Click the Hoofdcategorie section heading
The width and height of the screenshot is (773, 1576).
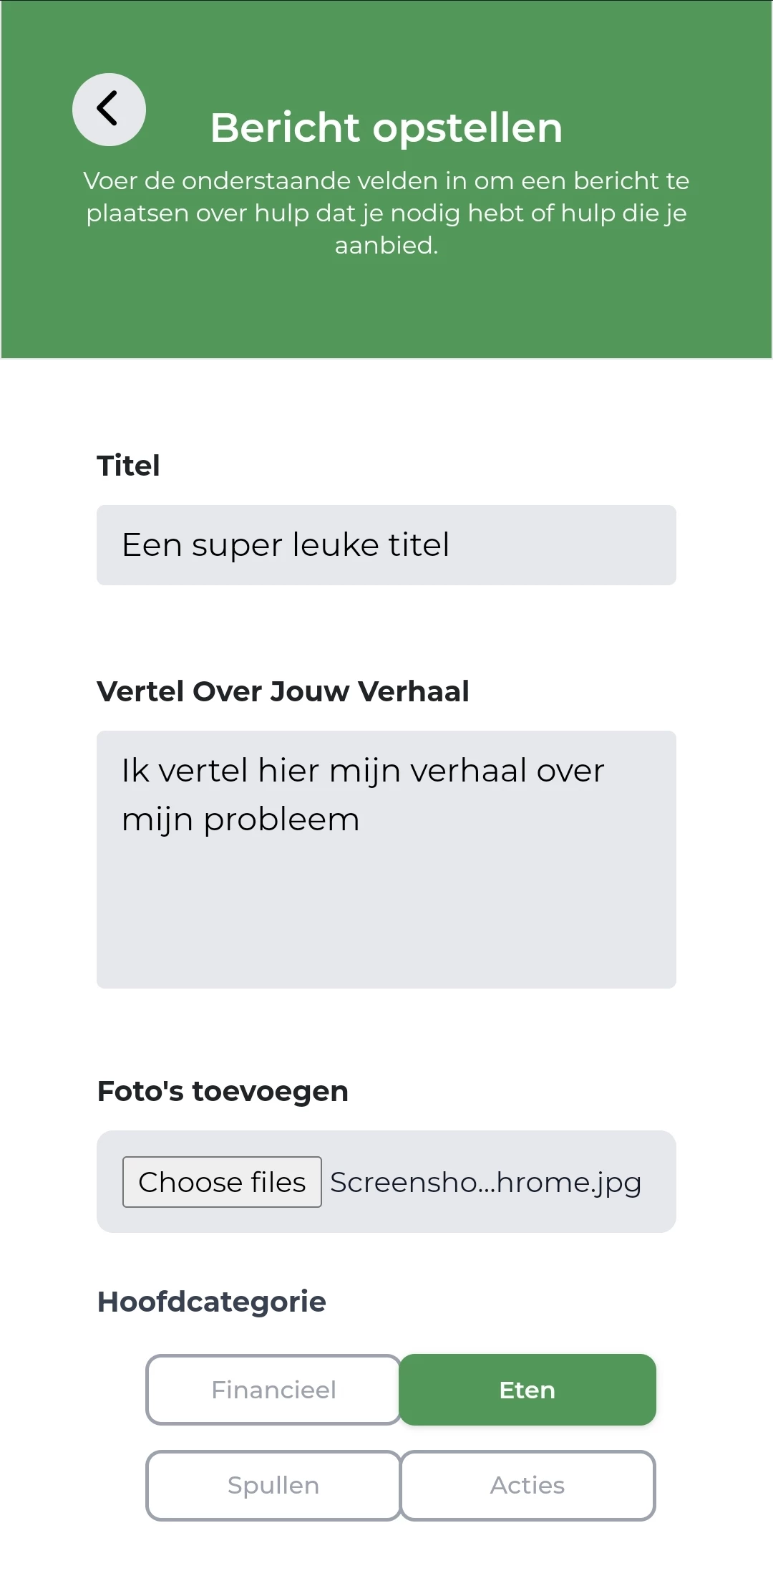211,1301
